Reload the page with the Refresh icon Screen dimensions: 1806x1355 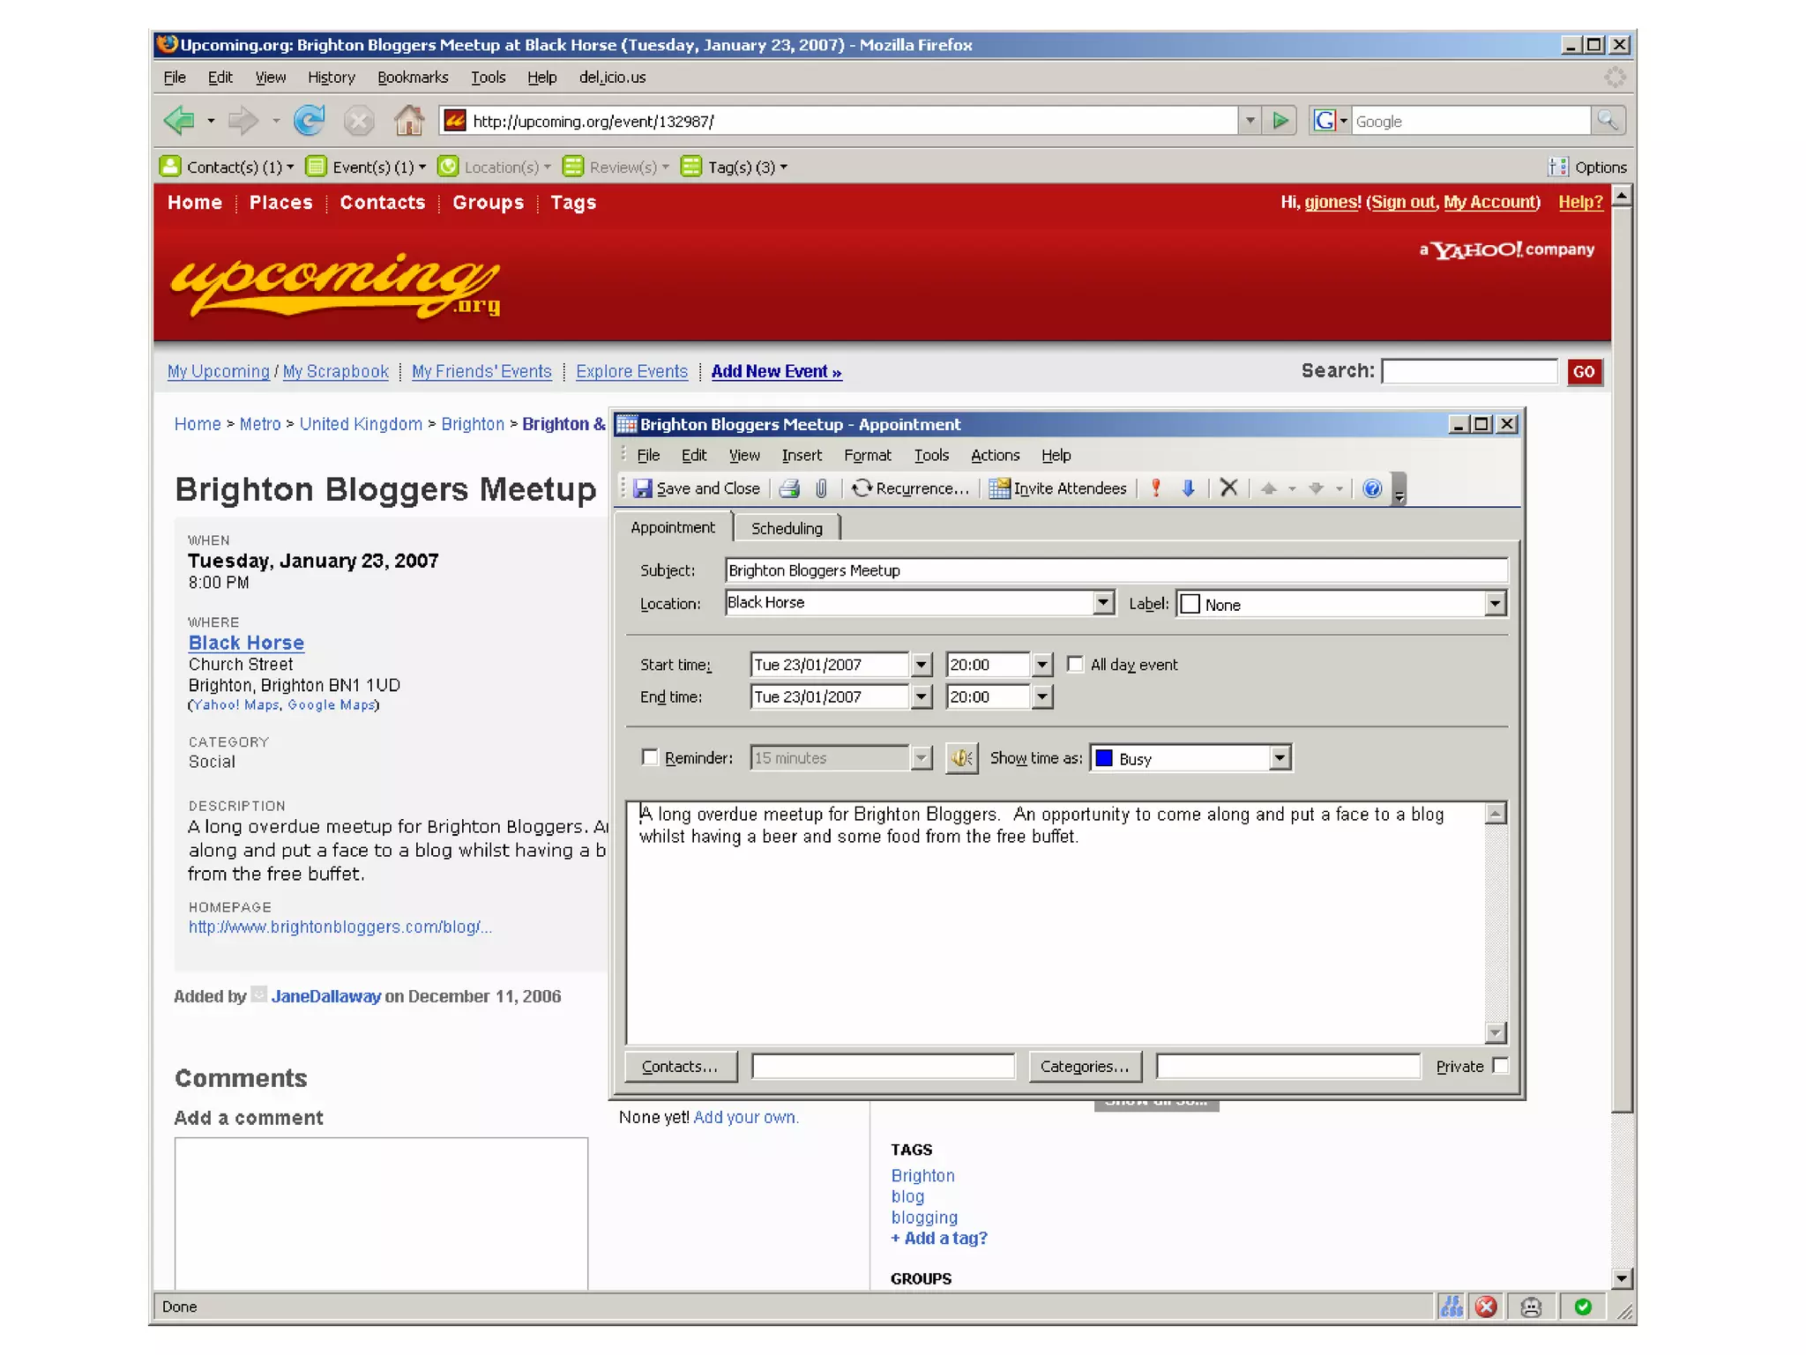click(309, 120)
